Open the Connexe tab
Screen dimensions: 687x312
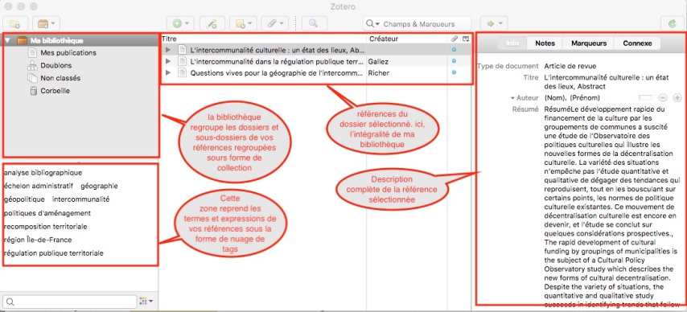click(637, 43)
